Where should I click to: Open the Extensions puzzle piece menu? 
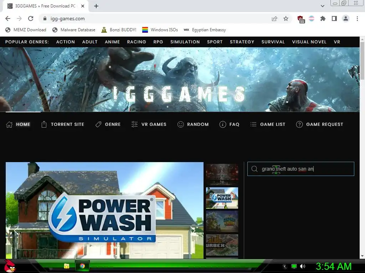[323, 18]
